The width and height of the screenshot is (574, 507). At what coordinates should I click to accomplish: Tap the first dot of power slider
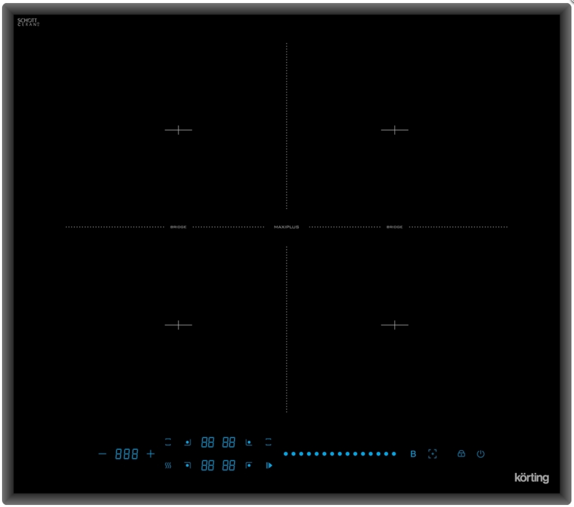pos(286,454)
